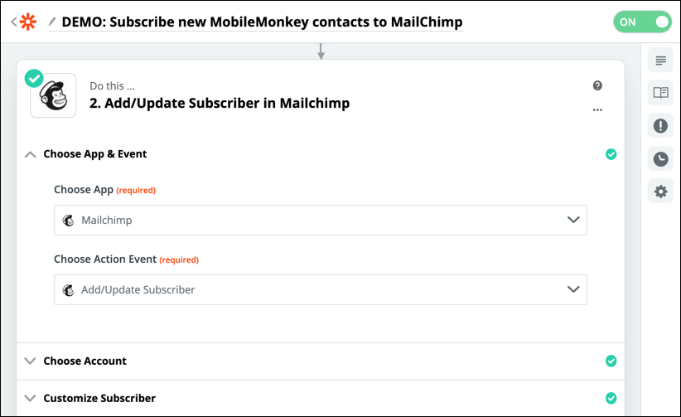Open the Choose App Mailchimp dropdown
The width and height of the screenshot is (681, 417).
pos(321,220)
